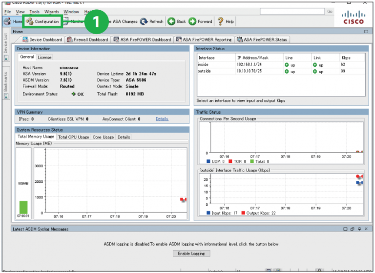Maximize the Home panel
Image resolution: width=375 pixels, height=273 pixels.
[366, 32]
